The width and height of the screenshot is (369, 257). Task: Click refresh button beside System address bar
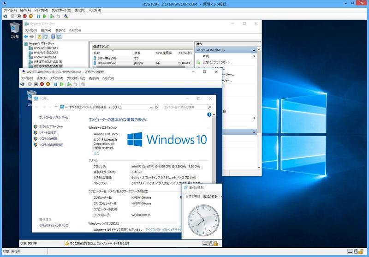tap(156, 107)
